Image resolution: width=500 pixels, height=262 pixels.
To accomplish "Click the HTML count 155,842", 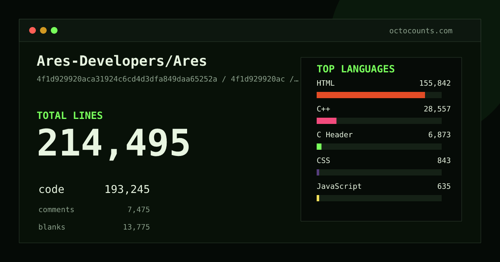I will [435, 83].
